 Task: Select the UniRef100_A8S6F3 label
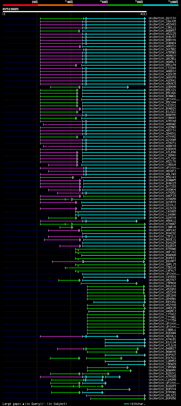162,171
